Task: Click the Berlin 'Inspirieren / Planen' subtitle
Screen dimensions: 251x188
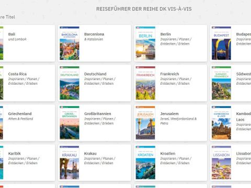Action: (x=176, y=41)
